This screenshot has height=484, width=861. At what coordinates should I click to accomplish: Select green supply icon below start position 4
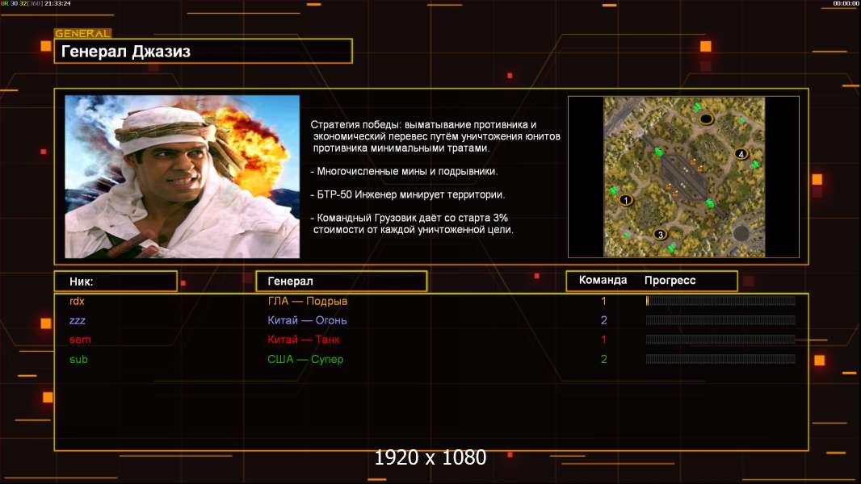(x=755, y=165)
